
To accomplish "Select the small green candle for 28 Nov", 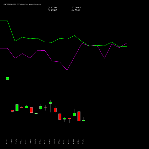I will 65,119.
